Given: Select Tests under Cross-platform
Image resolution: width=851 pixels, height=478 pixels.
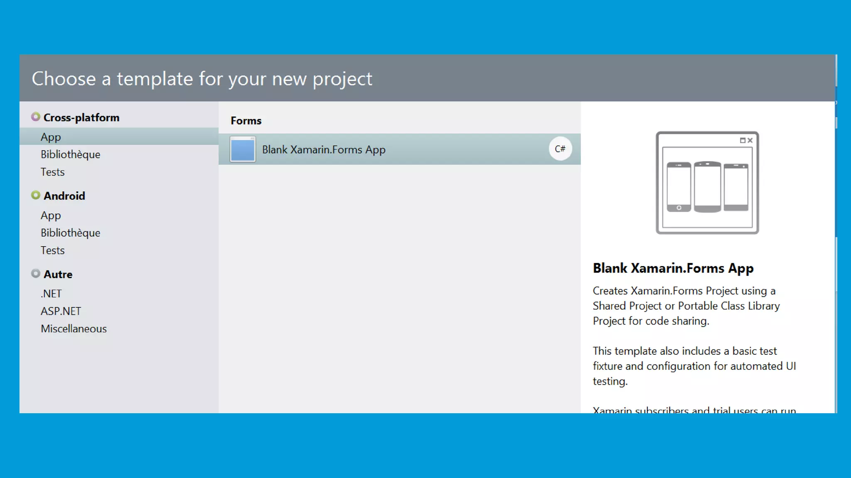Looking at the screenshot, I should point(52,172).
